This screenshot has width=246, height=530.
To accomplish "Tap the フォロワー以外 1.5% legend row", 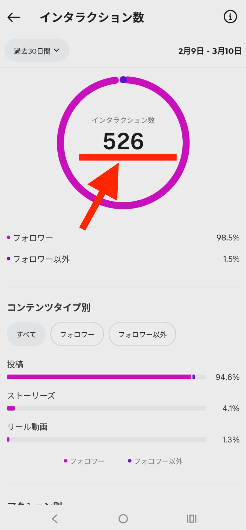I will coord(123,259).
